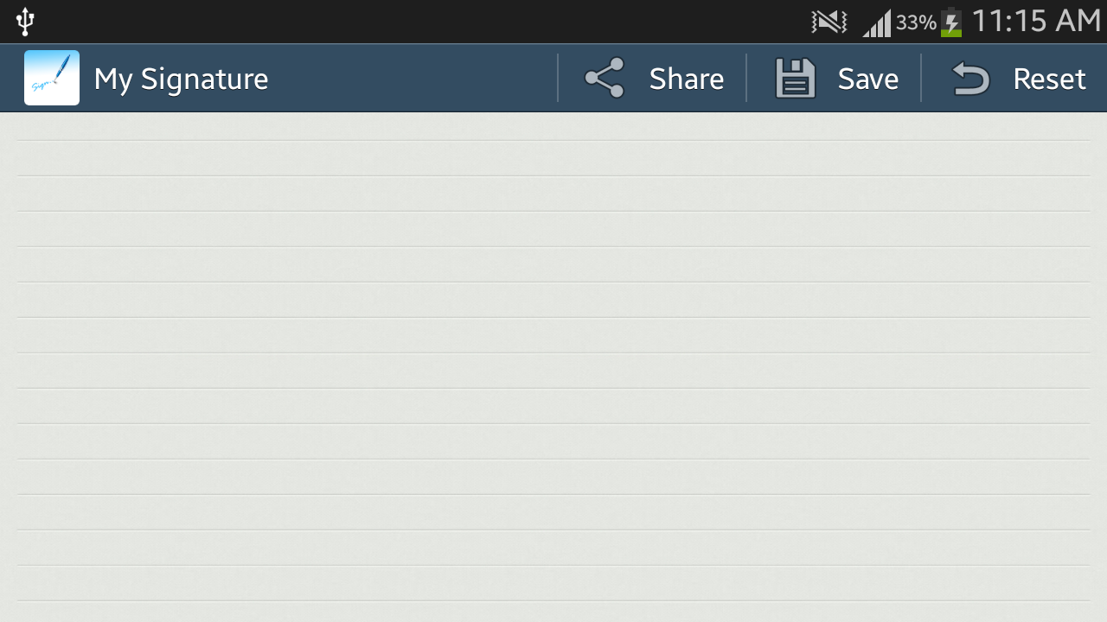Click the floppy disk Save icon
Image resolution: width=1107 pixels, height=622 pixels.
click(x=795, y=79)
